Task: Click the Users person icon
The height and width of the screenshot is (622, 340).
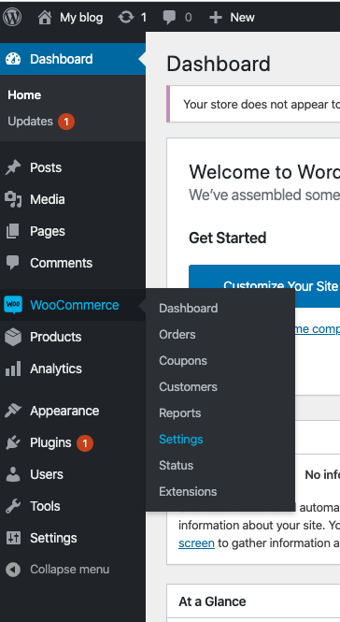Action: tap(13, 474)
